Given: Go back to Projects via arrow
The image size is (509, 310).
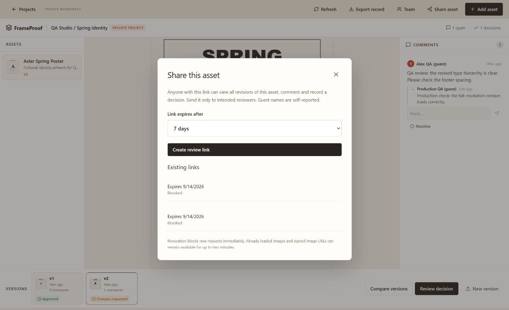Looking at the screenshot, I should pyautogui.click(x=14, y=9).
